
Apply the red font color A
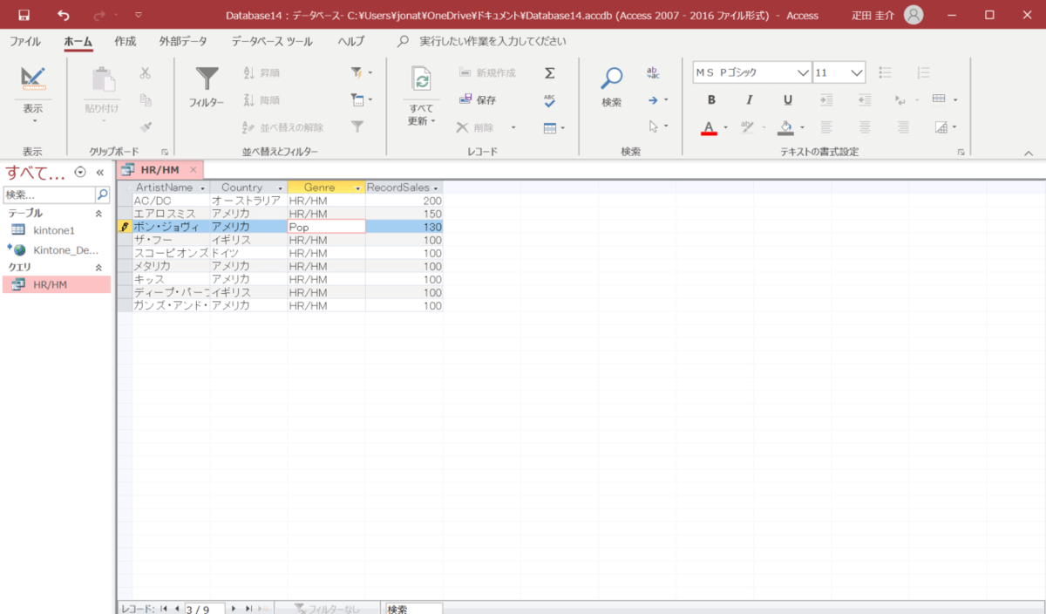click(x=709, y=128)
